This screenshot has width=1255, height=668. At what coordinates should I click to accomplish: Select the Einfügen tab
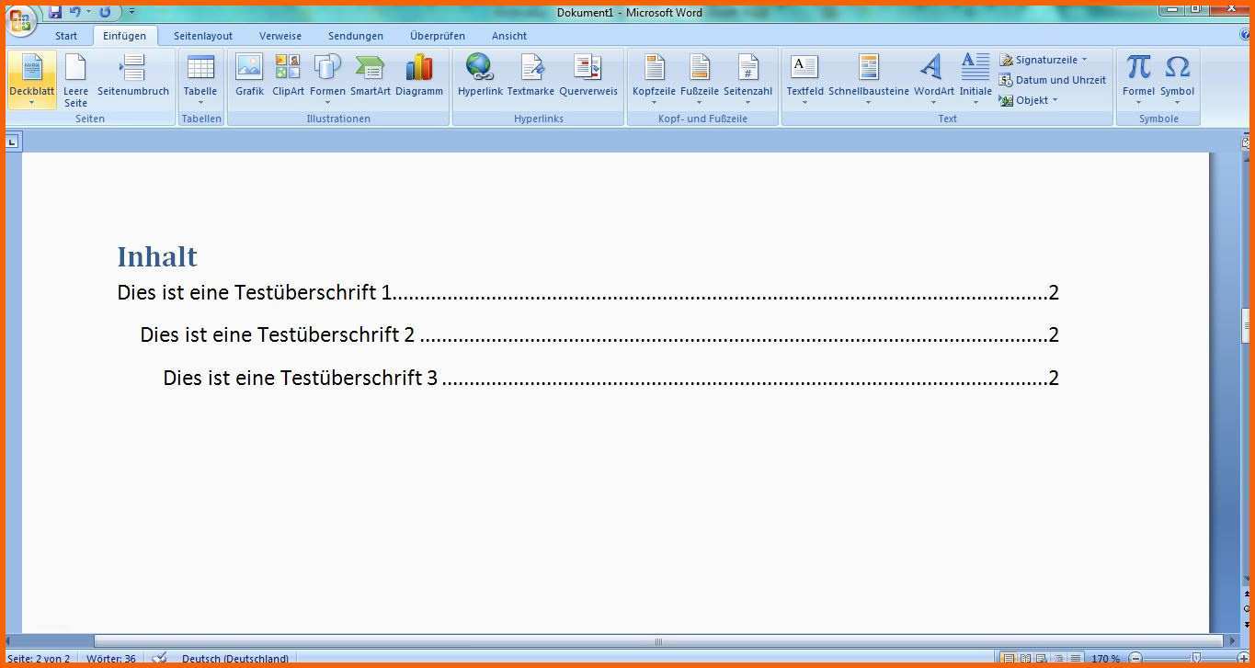tap(124, 36)
